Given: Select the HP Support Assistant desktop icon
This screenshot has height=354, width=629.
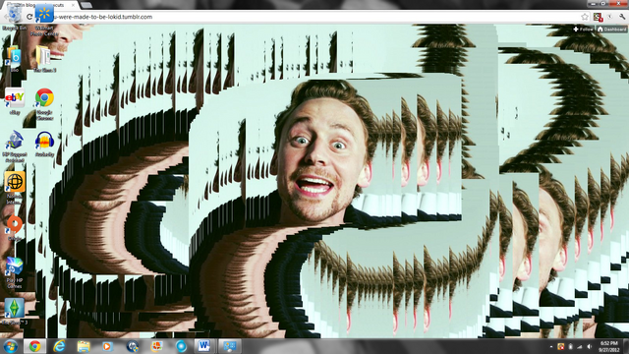Looking at the screenshot, I should tap(15, 147).
